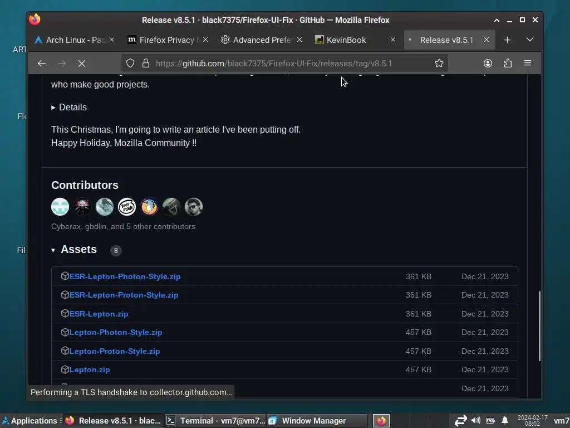Open the Firefox hamburger menu
The height and width of the screenshot is (428, 570).
tap(528, 64)
